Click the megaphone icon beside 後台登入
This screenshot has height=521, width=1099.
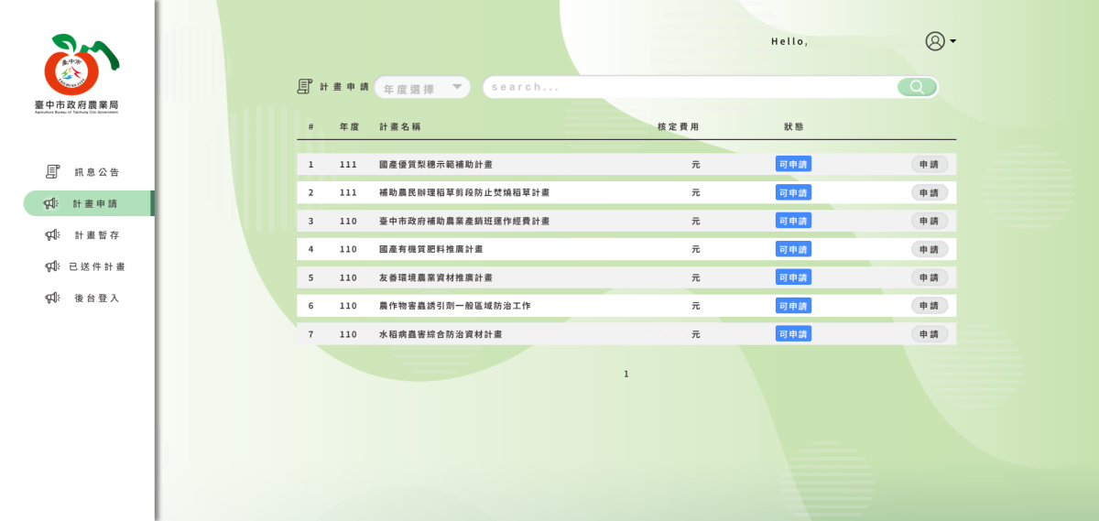pos(52,298)
